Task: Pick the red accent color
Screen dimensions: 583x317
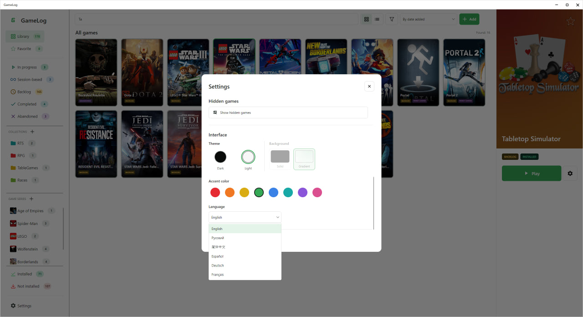Action: (215, 193)
